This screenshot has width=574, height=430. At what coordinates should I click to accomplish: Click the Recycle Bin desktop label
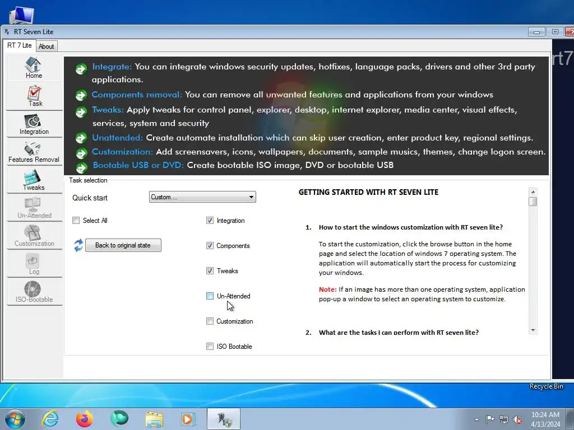[x=546, y=386]
